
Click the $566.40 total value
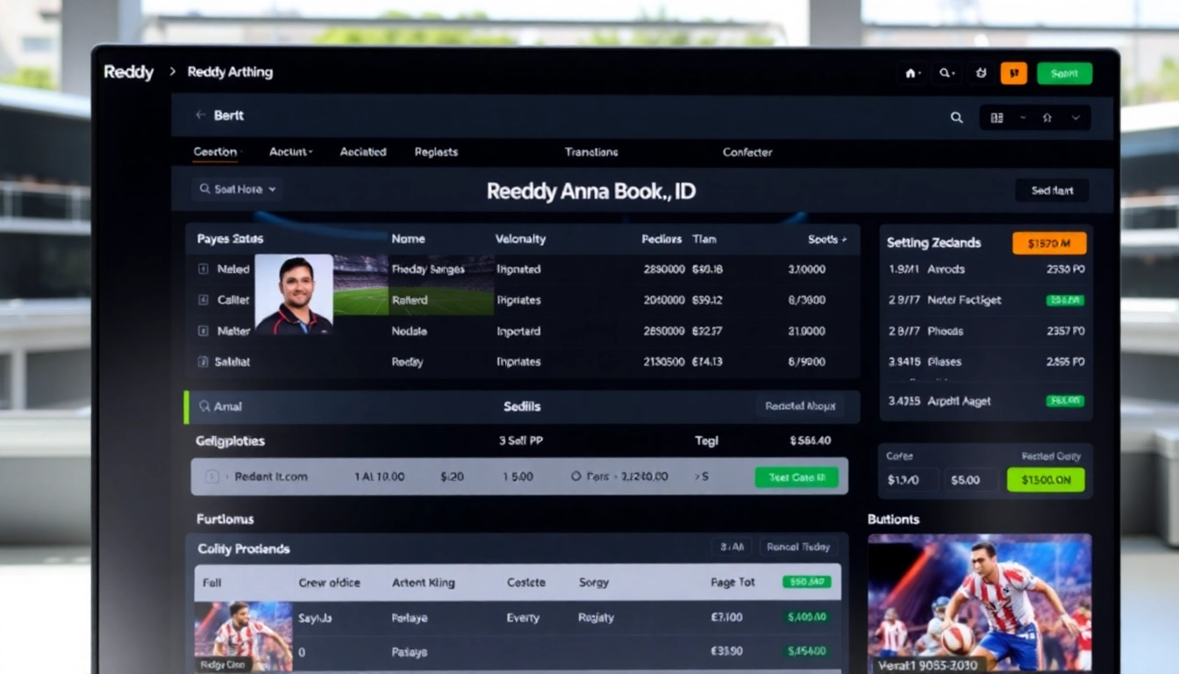810,441
